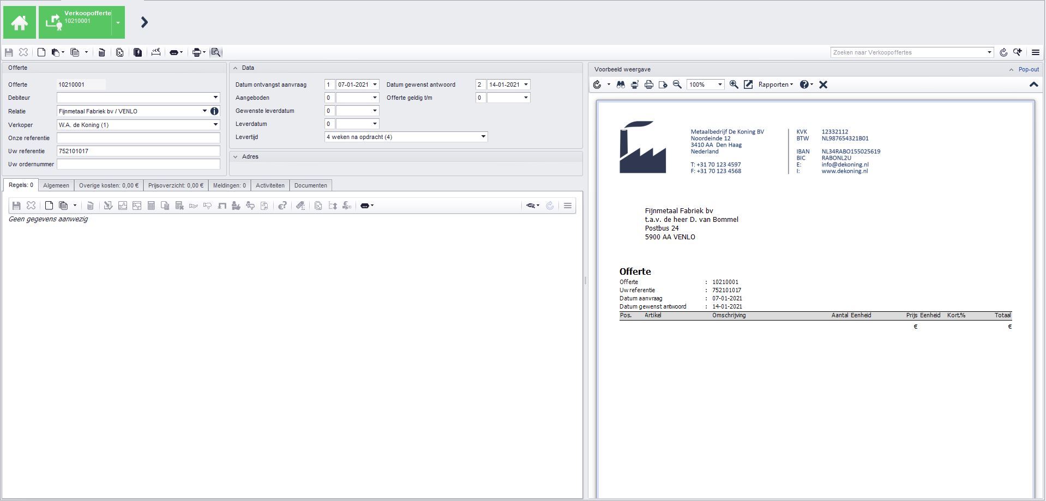
Task: Switch to the Regels: 0 tab
Action: click(21, 185)
